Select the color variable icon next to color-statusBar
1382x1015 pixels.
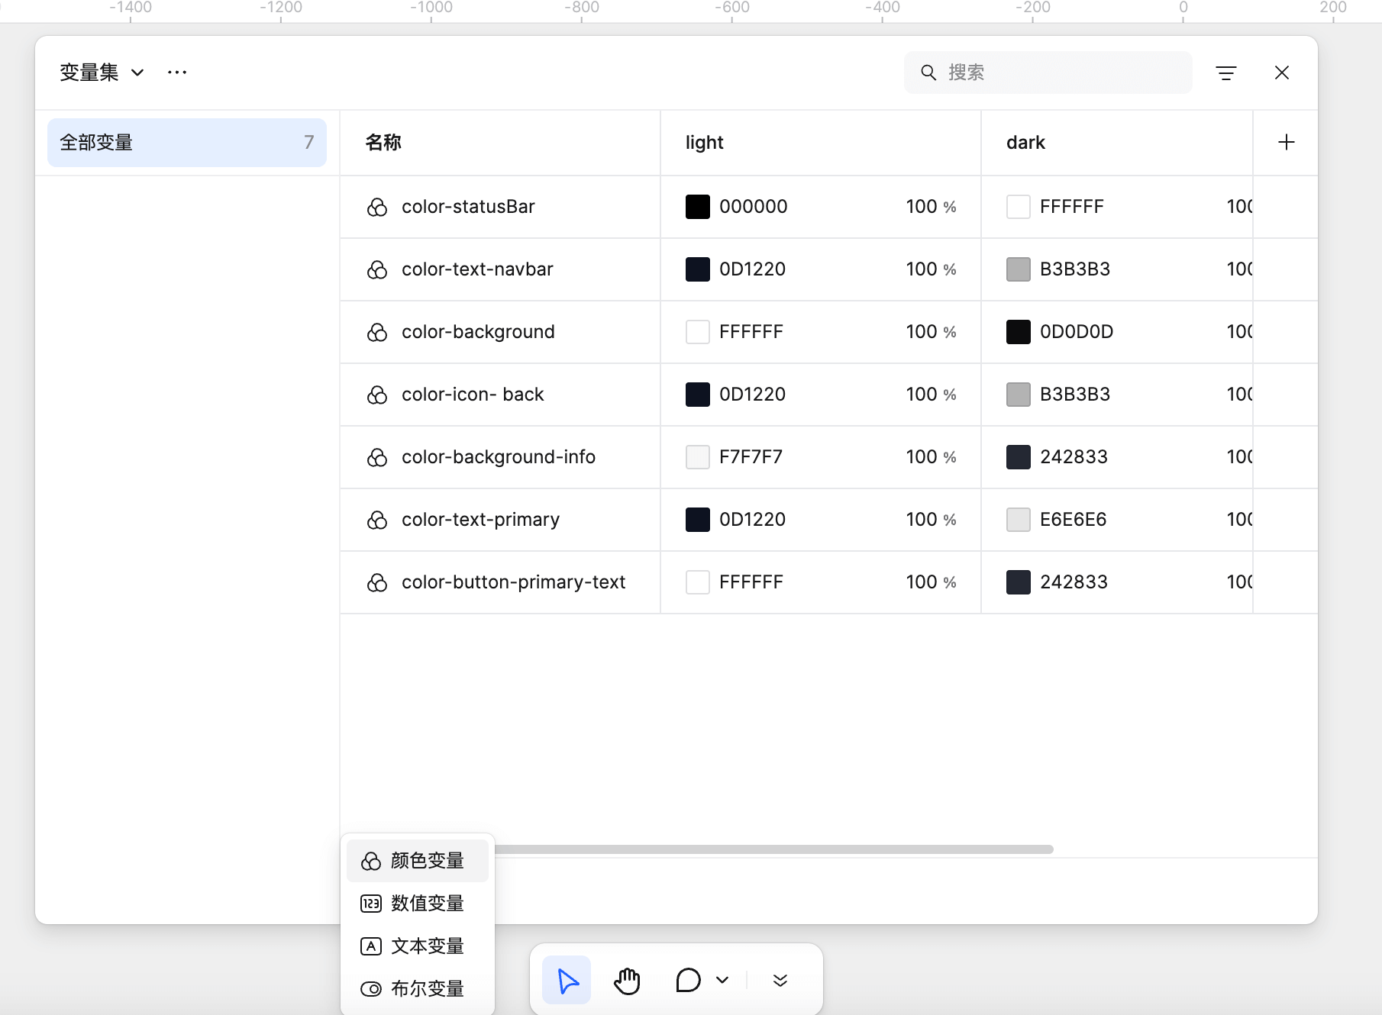point(377,206)
